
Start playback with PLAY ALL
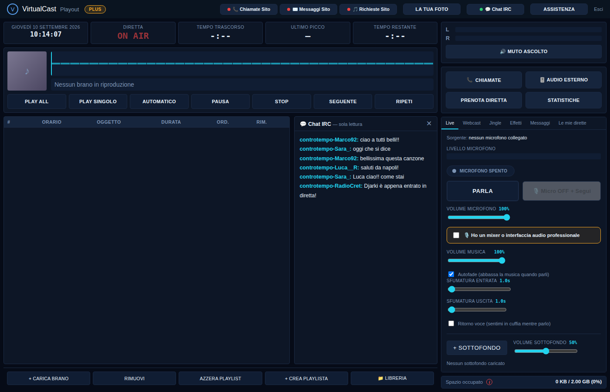tap(37, 101)
